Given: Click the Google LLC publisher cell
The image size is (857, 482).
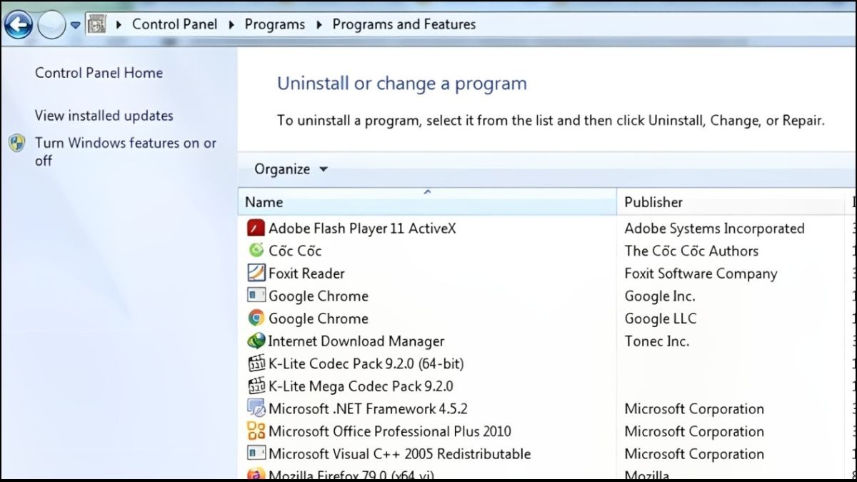Looking at the screenshot, I should click(660, 318).
